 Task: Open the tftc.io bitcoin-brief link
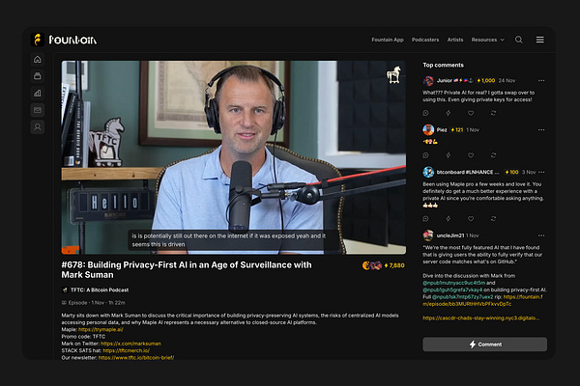click(136, 358)
